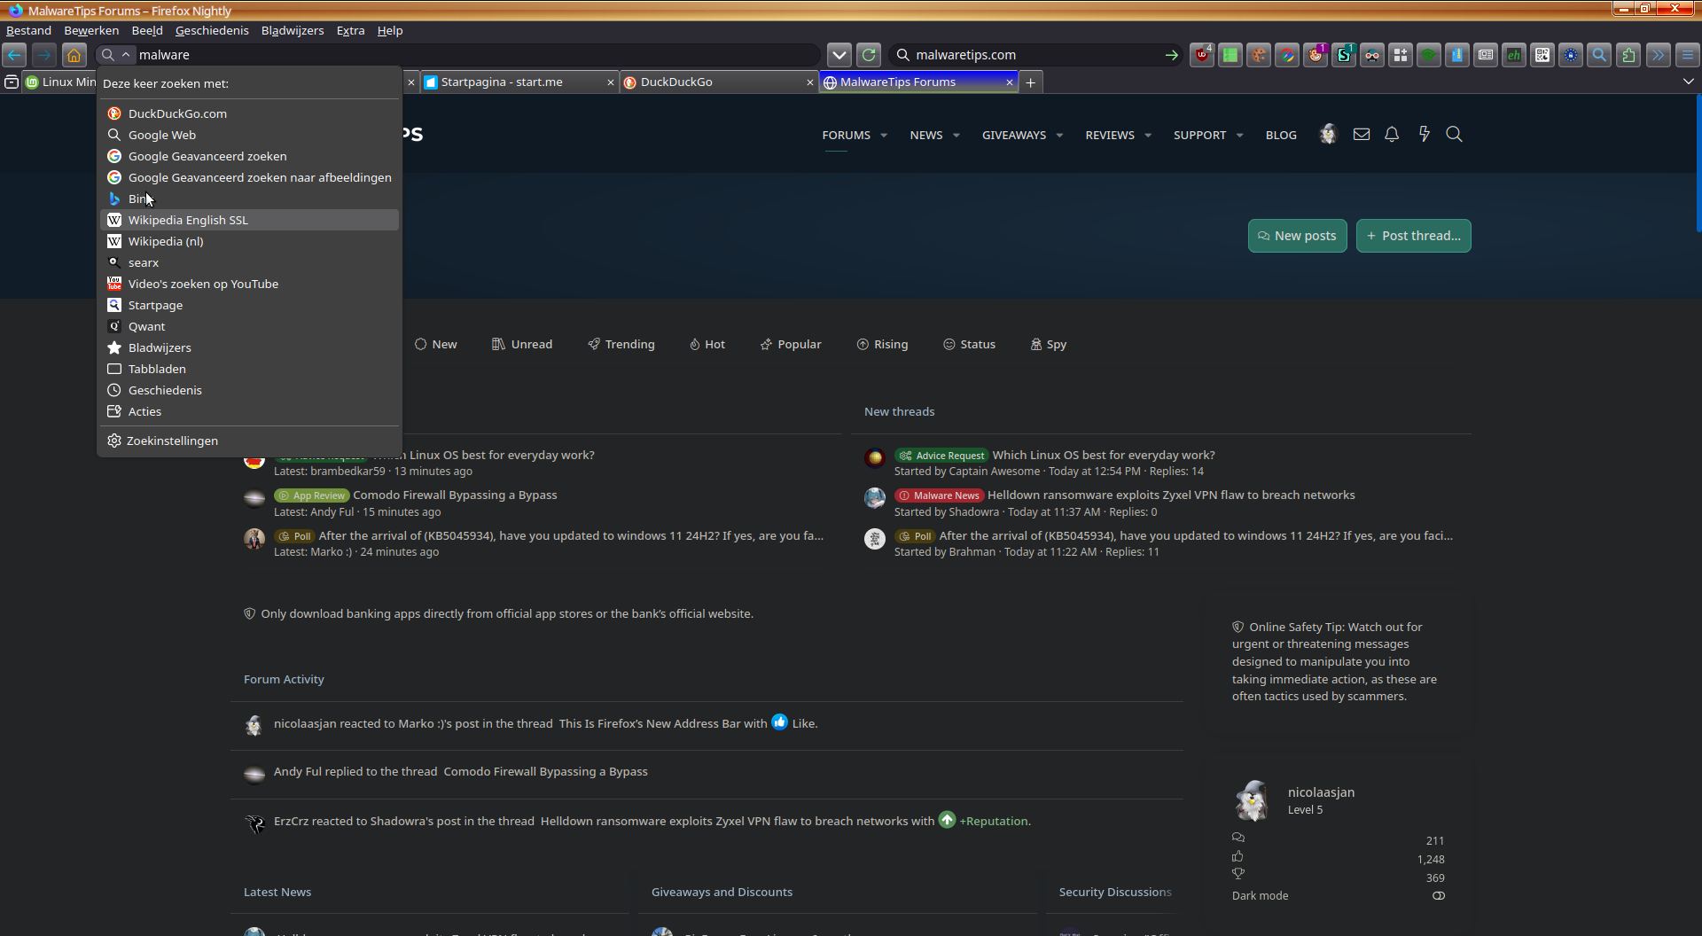This screenshot has height=936, width=1702.
Task: Open the address bar history dropdown arrow
Action: click(x=839, y=55)
